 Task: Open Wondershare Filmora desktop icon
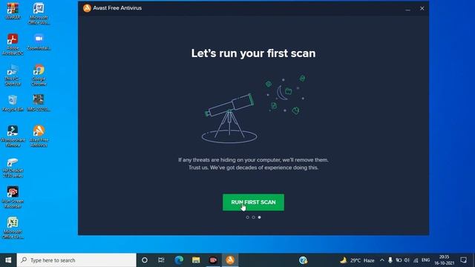[x=13, y=136]
